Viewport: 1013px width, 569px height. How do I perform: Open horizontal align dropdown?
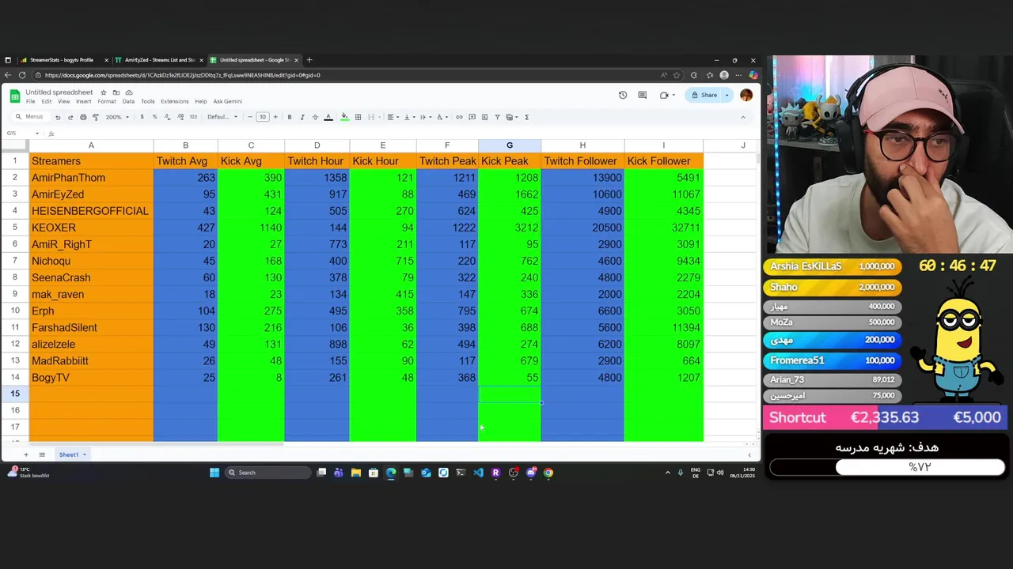click(x=393, y=117)
